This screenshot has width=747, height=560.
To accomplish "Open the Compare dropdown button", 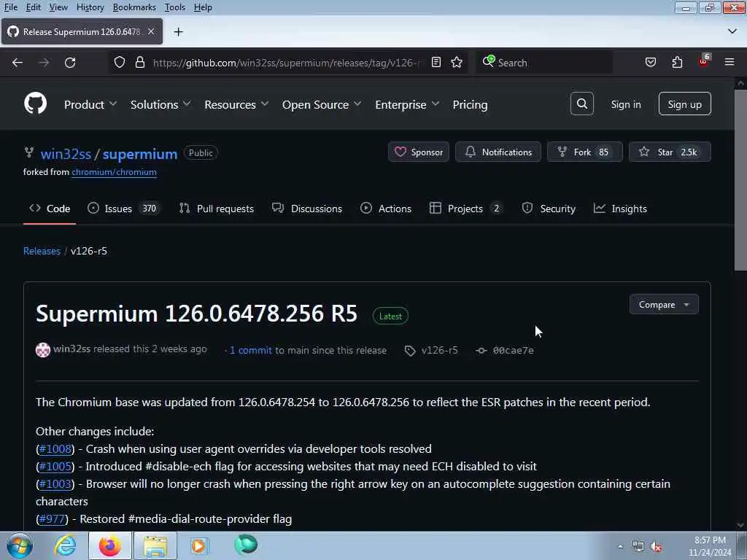I will point(664,304).
